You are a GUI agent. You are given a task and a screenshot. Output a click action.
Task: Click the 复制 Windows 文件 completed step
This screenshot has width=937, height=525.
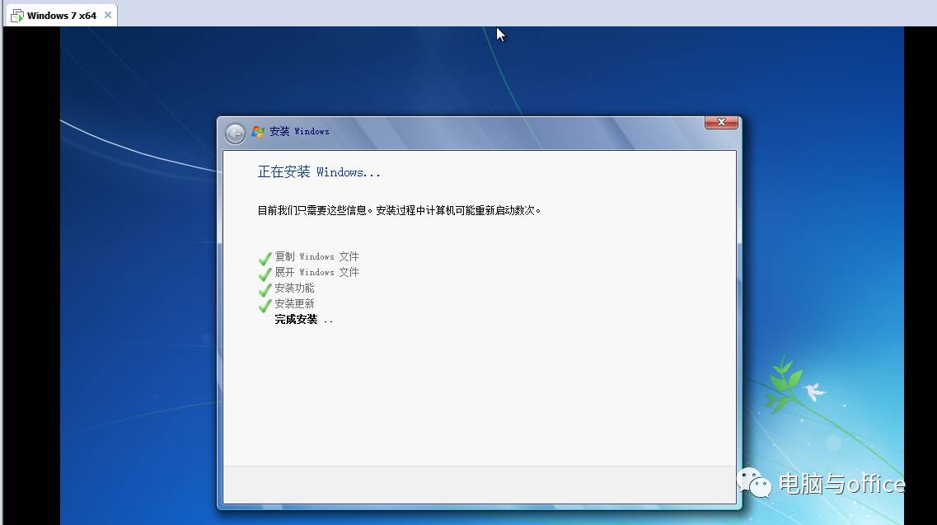click(x=317, y=256)
